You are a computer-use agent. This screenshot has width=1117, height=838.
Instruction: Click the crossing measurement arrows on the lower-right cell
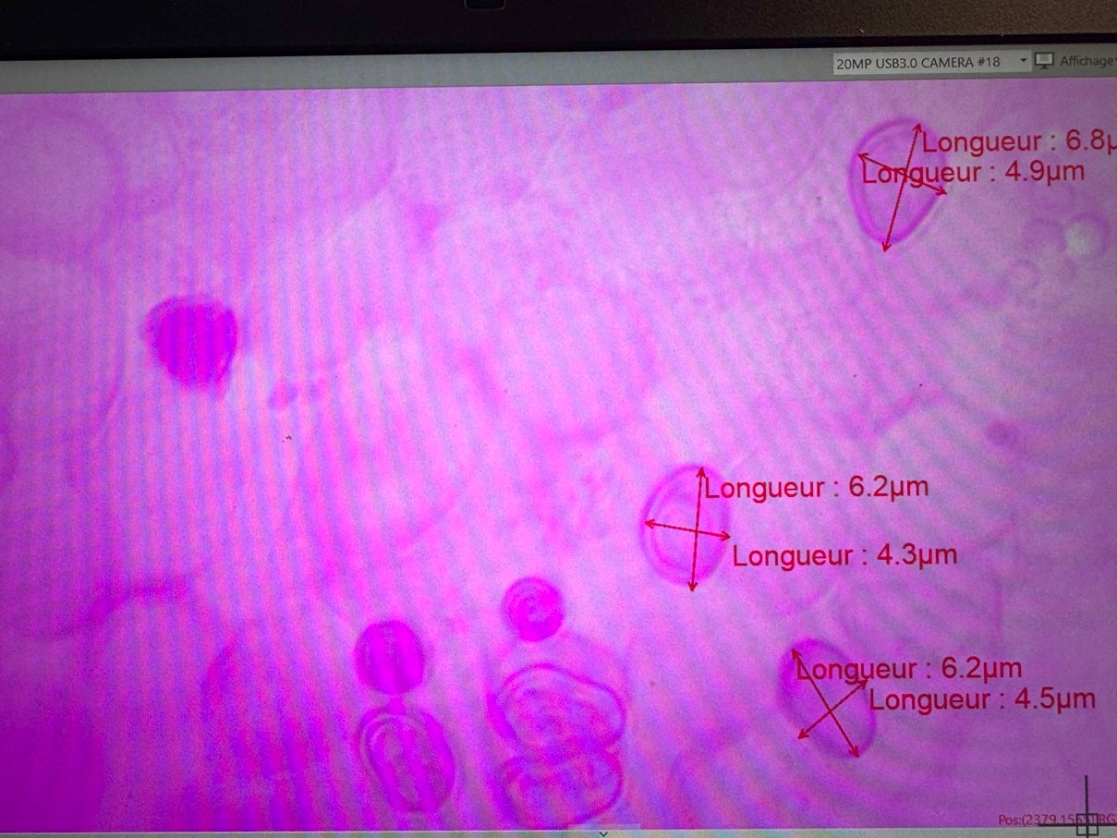coord(830,704)
